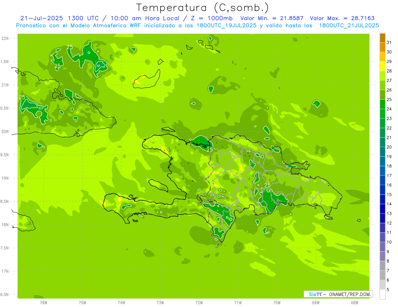Click the 17N latitude axis label

(x=5, y=271)
